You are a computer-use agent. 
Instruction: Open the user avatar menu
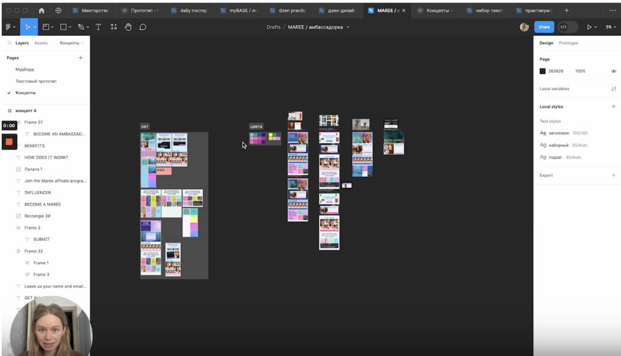click(524, 27)
